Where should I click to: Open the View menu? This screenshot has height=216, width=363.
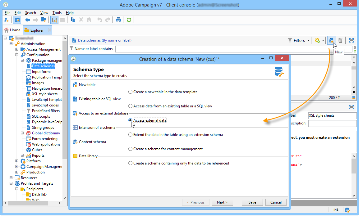point(44,13)
